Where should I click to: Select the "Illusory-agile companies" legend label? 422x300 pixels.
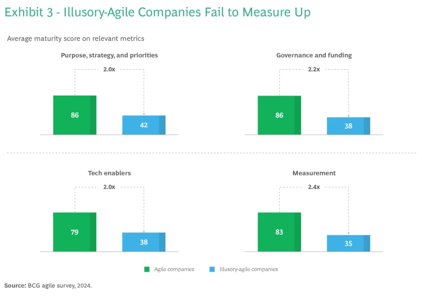[x=248, y=269]
